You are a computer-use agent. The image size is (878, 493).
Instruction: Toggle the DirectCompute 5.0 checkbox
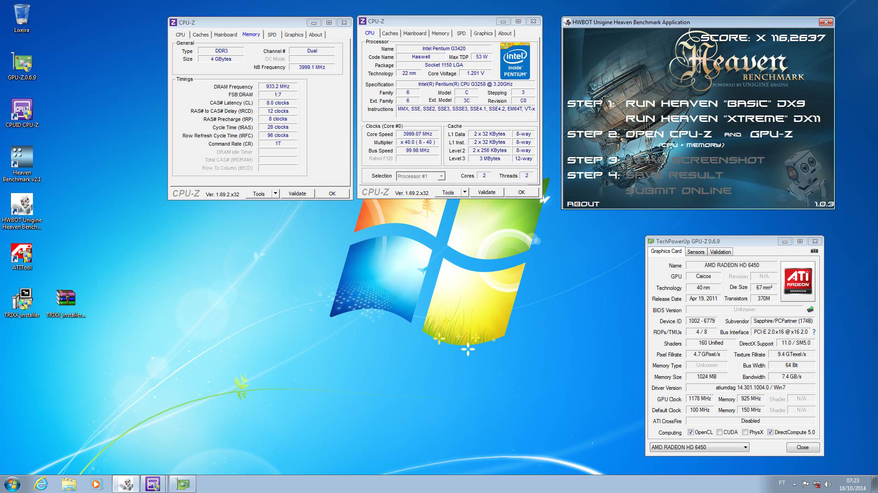[x=770, y=432]
